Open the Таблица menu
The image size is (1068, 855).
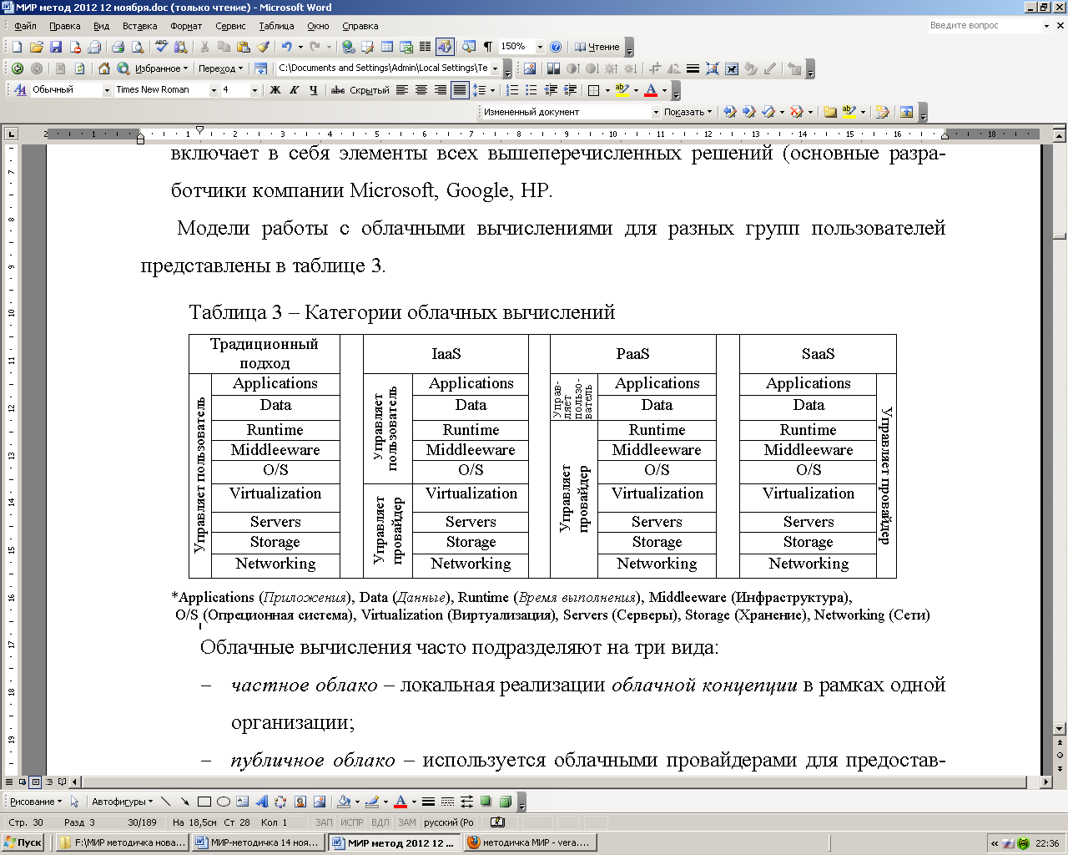[x=276, y=26]
